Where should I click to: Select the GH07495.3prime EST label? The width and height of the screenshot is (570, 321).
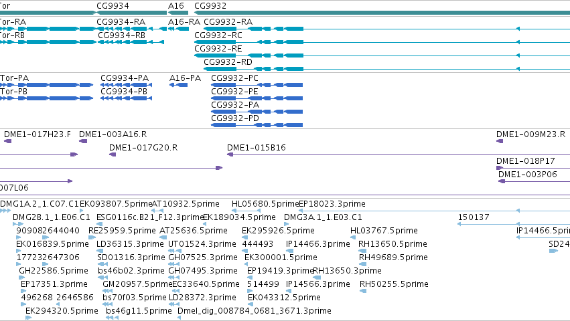click(x=203, y=272)
